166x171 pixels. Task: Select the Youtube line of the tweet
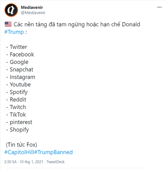[20, 84]
